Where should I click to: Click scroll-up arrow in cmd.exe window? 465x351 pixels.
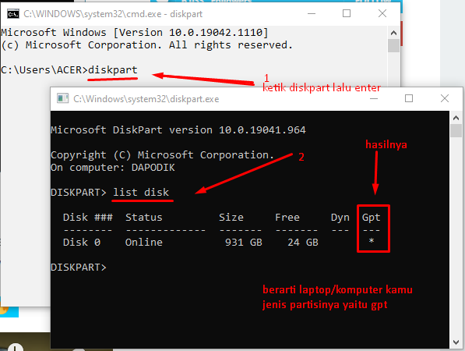(393, 33)
